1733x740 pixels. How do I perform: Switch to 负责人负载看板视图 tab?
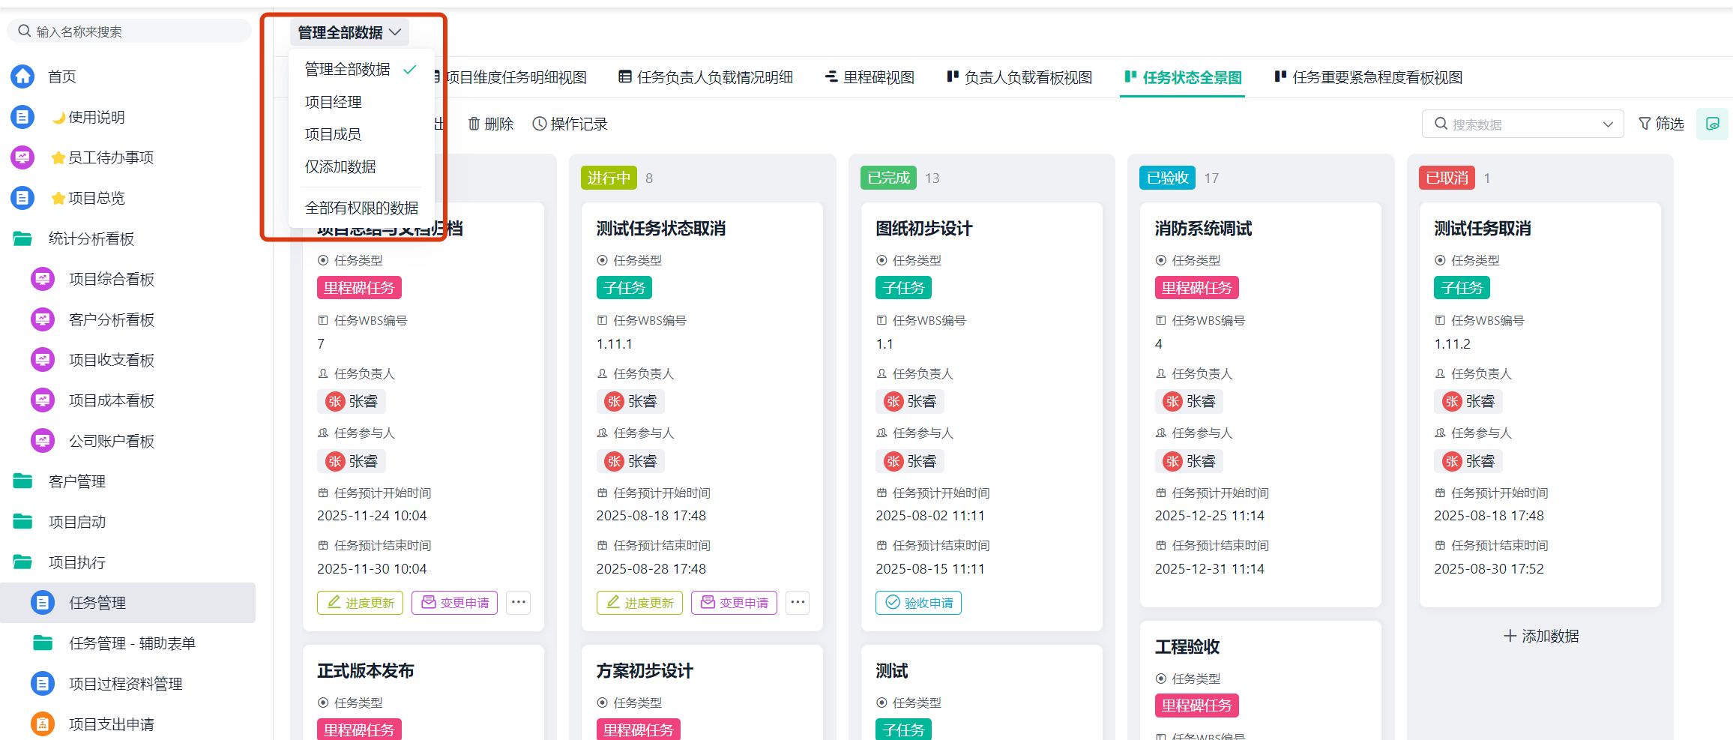[1019, 77]
